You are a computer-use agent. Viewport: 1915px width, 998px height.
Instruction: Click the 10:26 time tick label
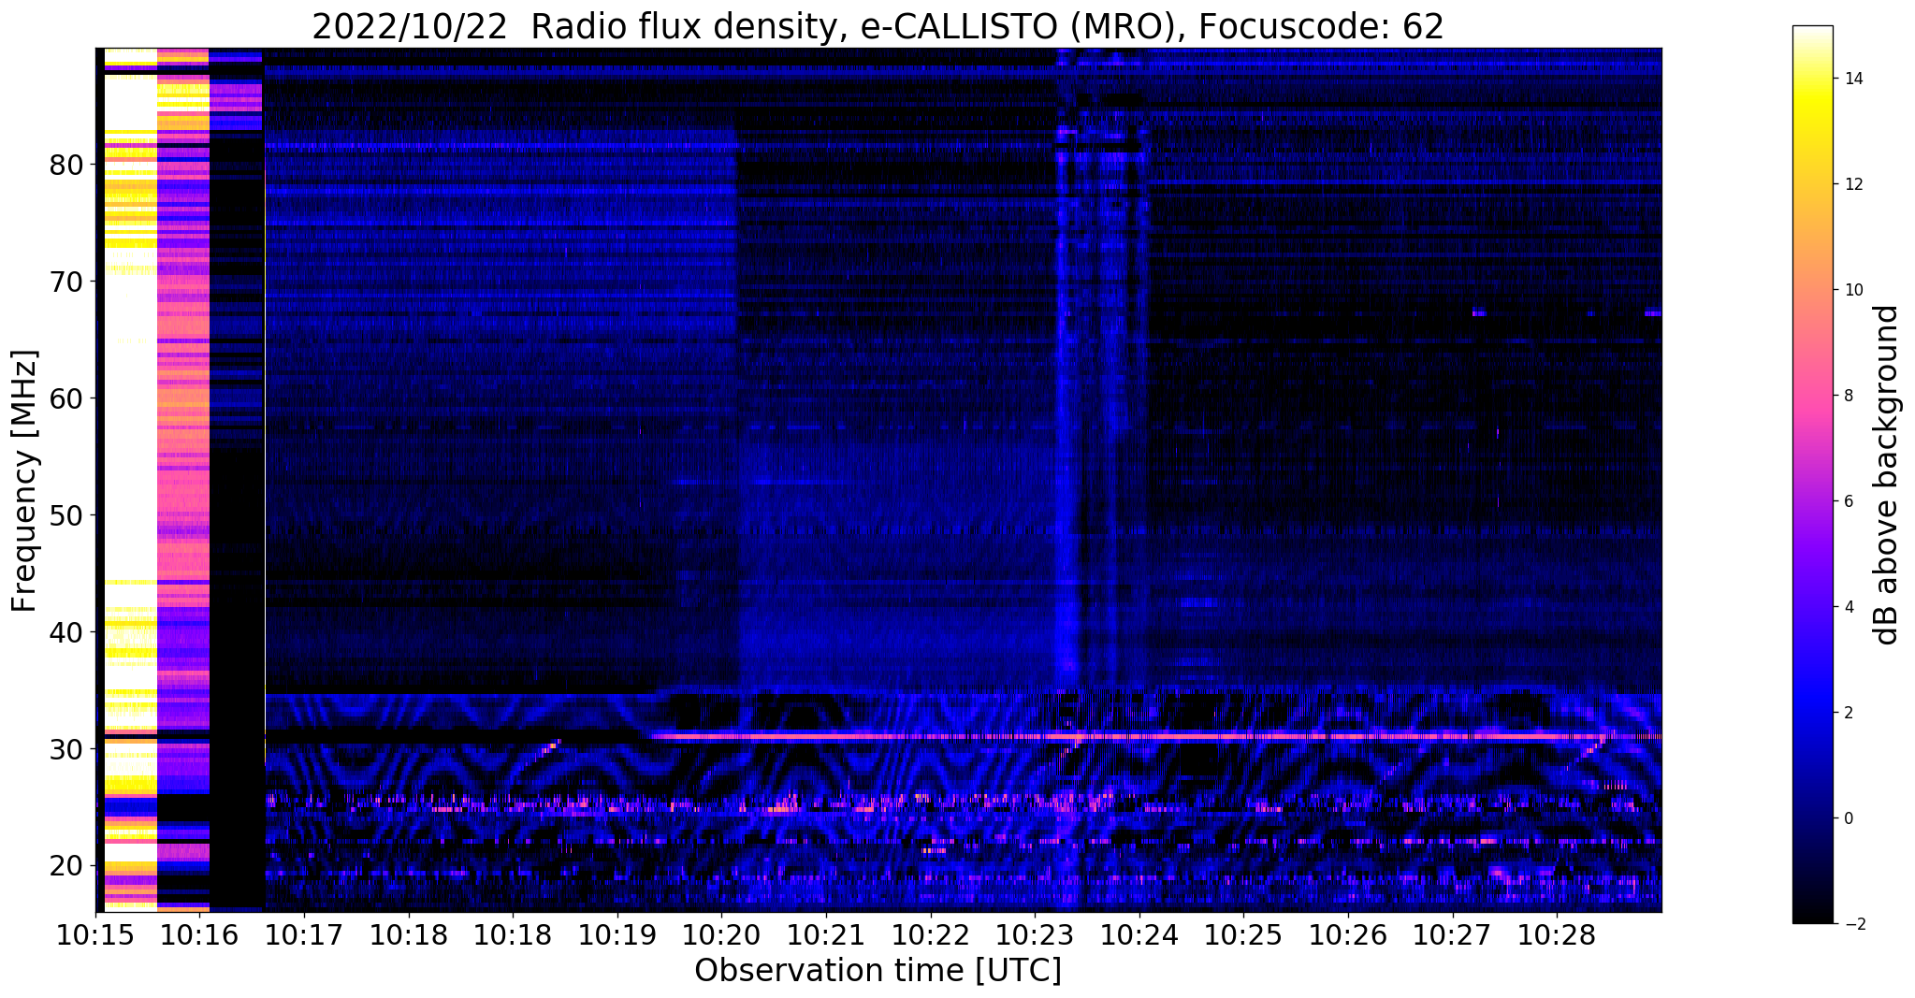pyautogui.click(x=1348, y=936)
